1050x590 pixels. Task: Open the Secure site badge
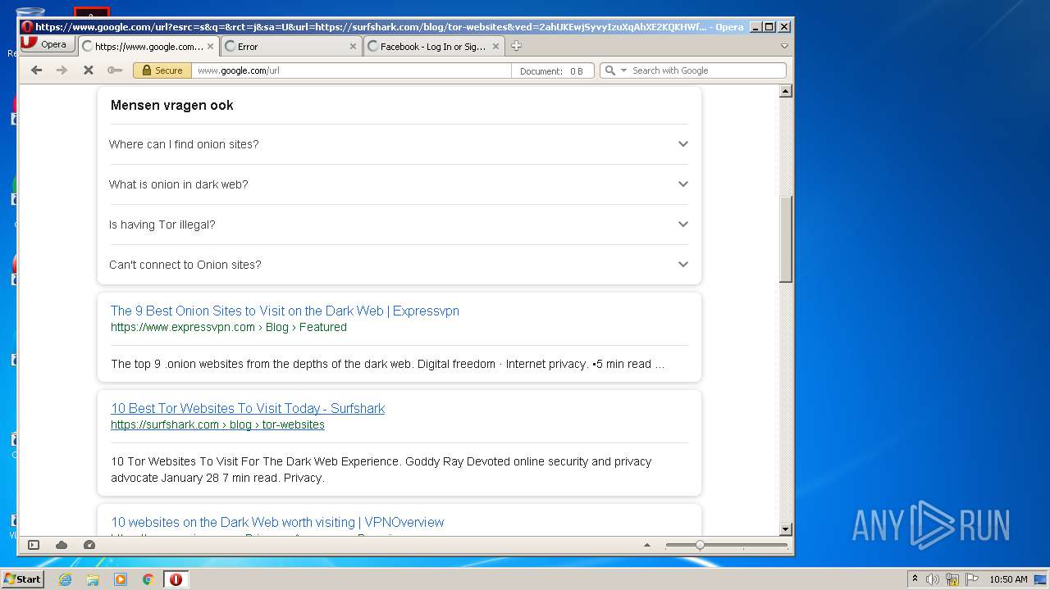[162, 70]
